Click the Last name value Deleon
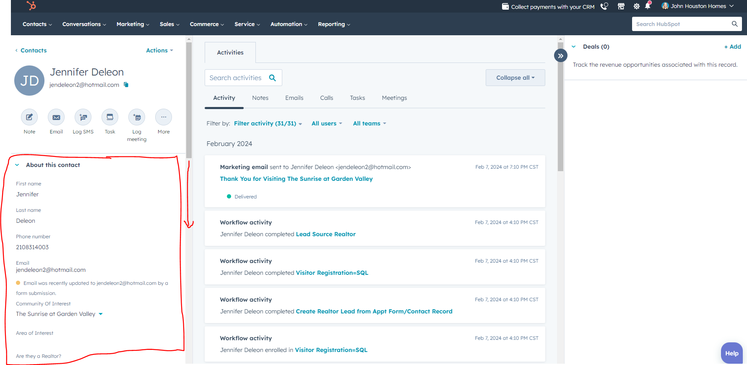 tap(26, 221)
